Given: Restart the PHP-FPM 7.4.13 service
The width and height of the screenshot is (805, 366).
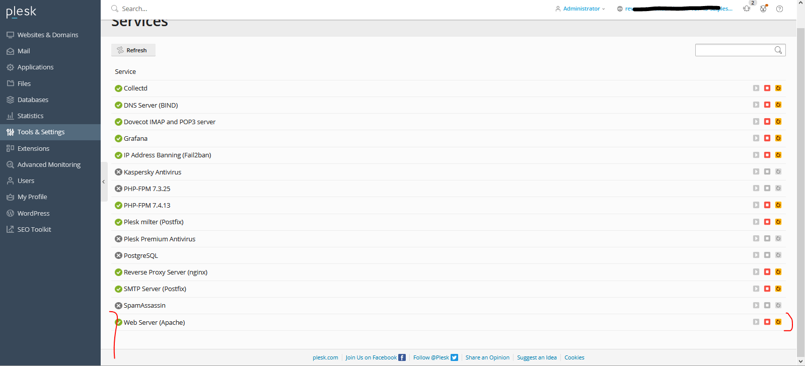Looking at the screenshot, I should 778,205.
